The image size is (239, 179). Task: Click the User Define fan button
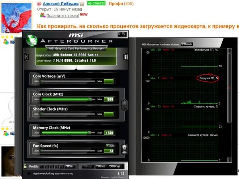(x=124, y=149)
